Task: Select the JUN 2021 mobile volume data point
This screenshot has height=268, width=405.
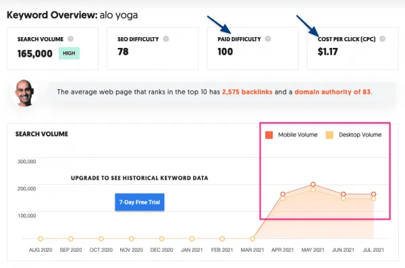Action: click(x=343, y=194)
